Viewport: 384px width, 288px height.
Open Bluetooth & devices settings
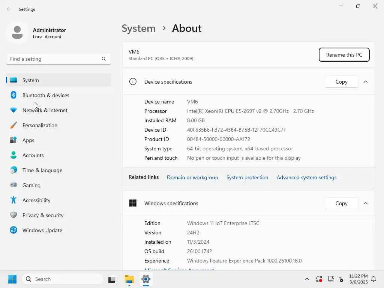click(58, 95)
